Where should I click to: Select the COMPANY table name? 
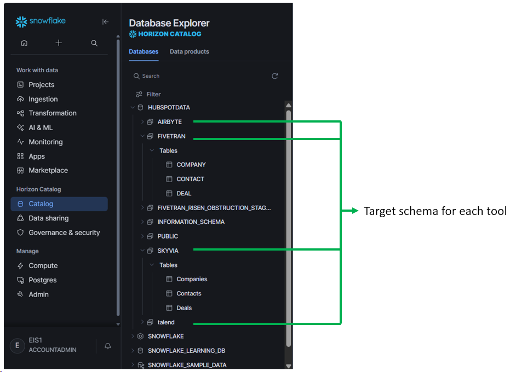191,165
